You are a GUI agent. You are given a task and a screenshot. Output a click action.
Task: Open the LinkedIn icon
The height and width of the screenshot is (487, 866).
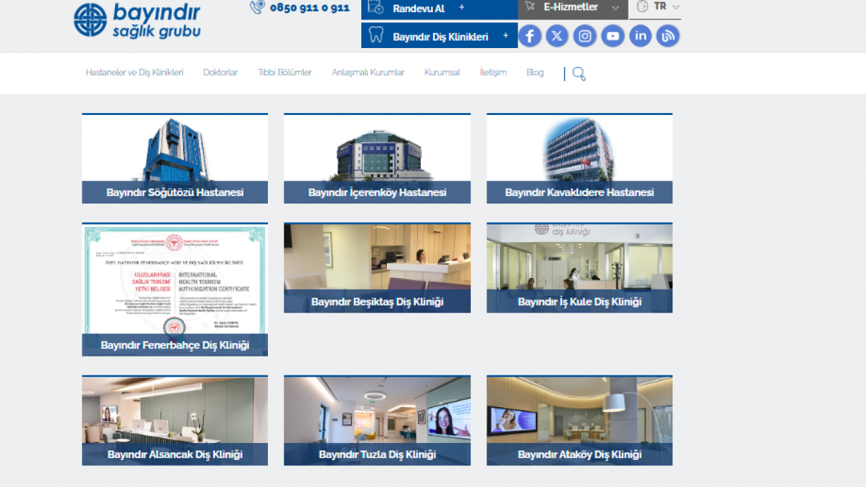(x=640, y=36)
